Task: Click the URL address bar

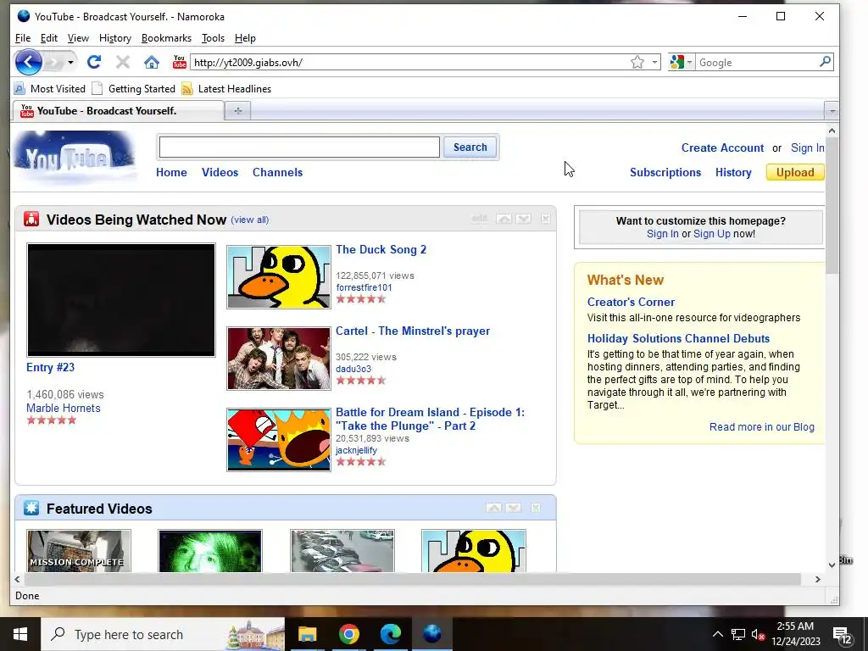Action: (409, 62)
